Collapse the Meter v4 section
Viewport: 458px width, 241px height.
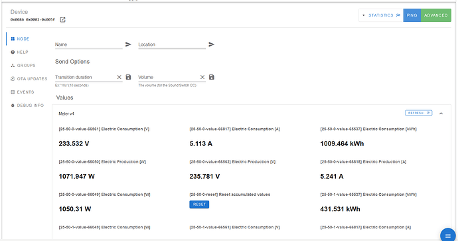coord(441,114)
